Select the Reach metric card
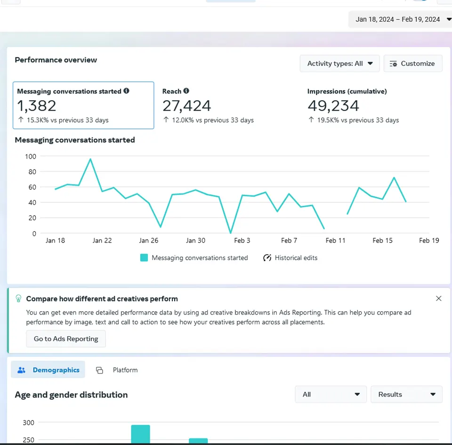The image size is (452, 445). coord(208,105)
